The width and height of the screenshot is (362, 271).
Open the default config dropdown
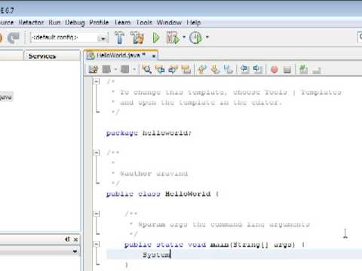103,38
